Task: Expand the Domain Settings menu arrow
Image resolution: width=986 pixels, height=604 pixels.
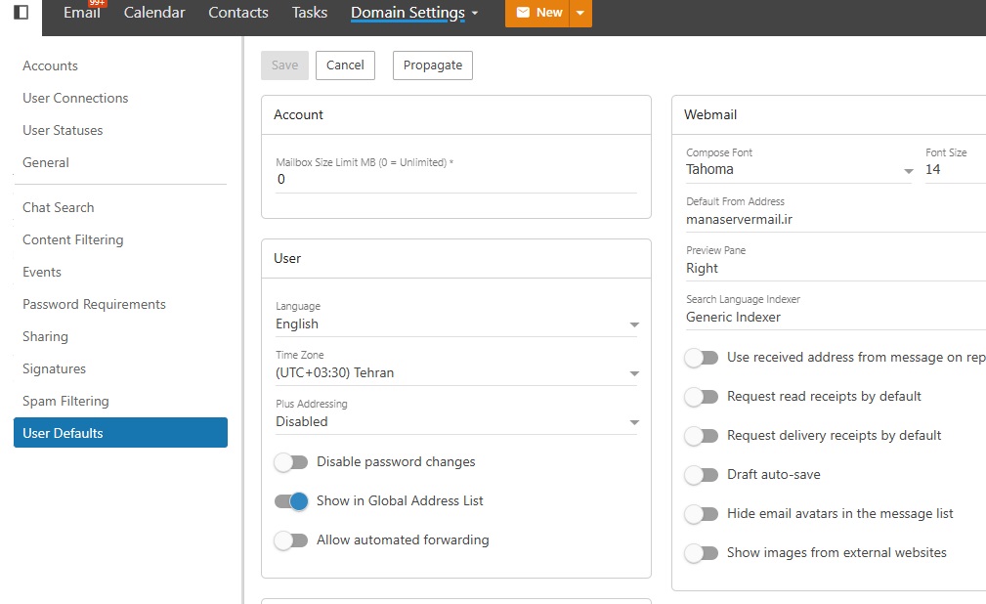Action: coord(475,13)
